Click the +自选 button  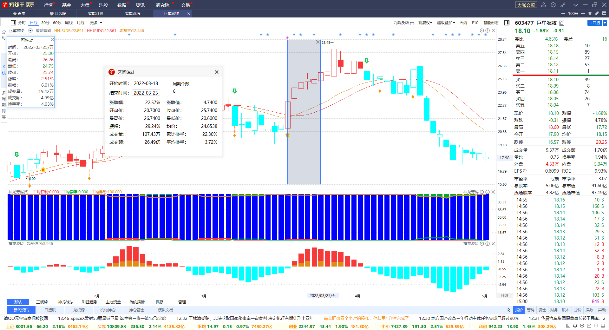(x=595, y=23)
